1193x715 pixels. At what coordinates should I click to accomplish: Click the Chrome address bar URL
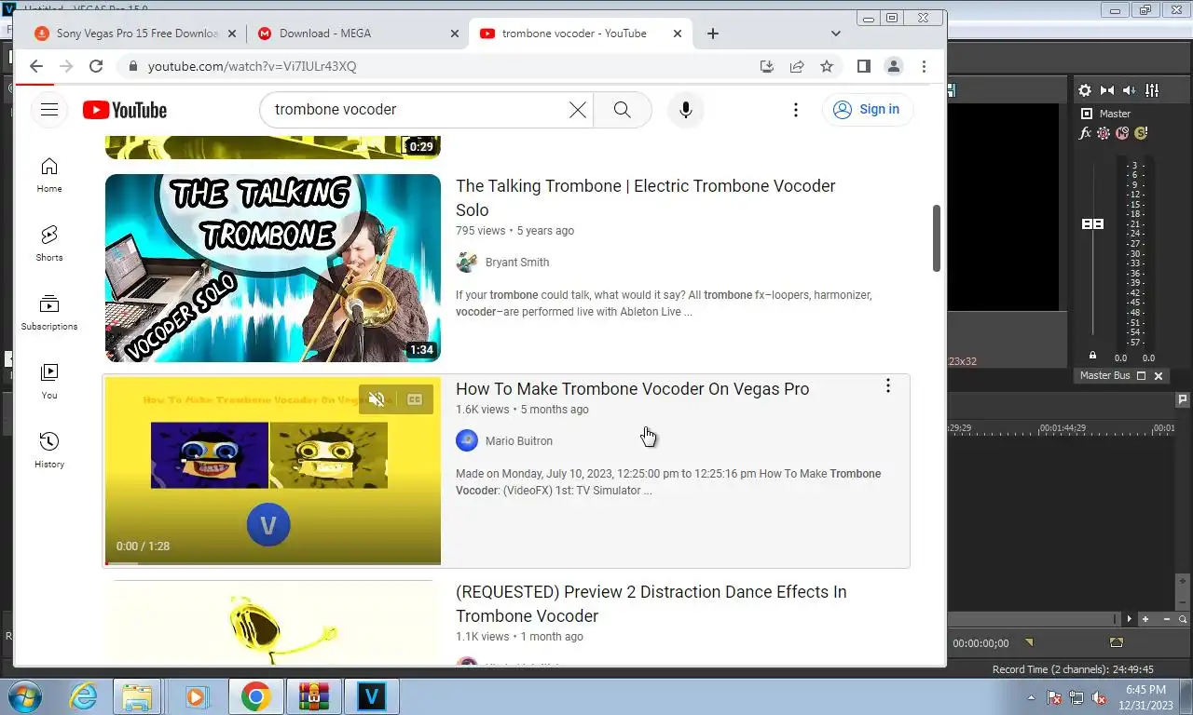(x=252, y=66)
